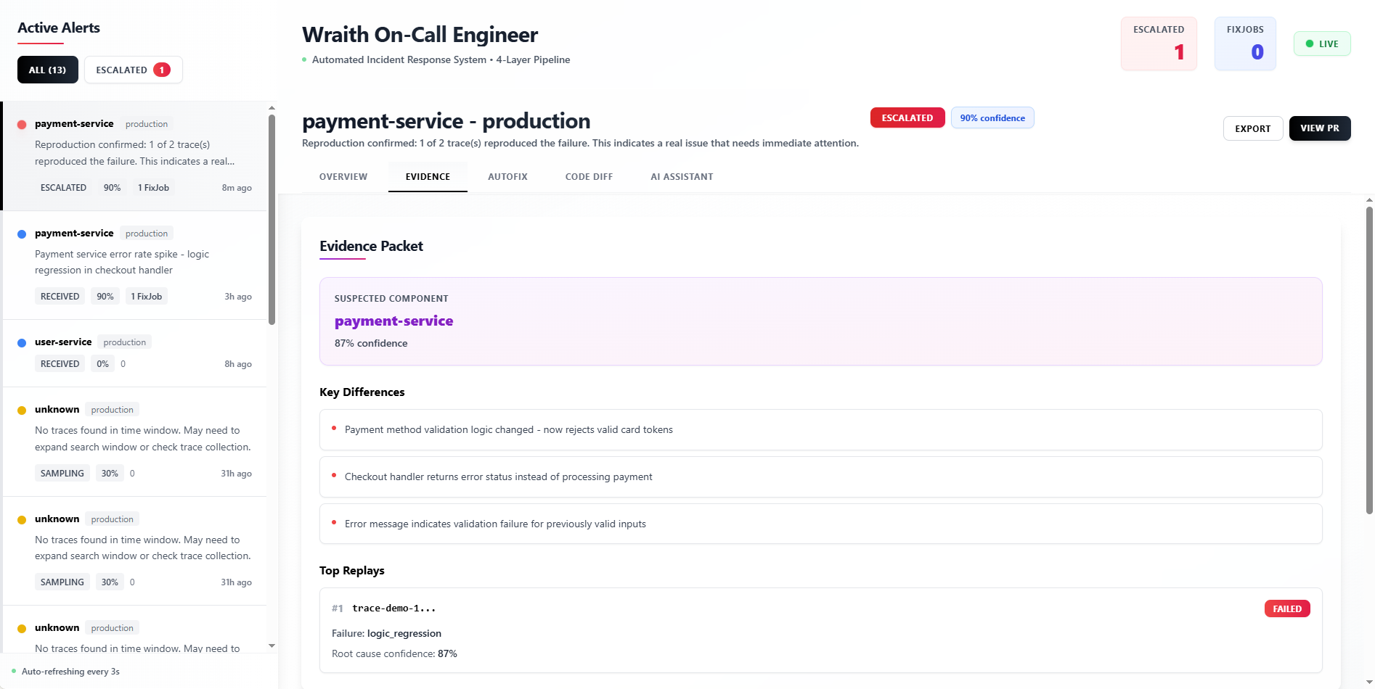
Task: Click yellow status dot of first unknown alert
Action: 22,410
